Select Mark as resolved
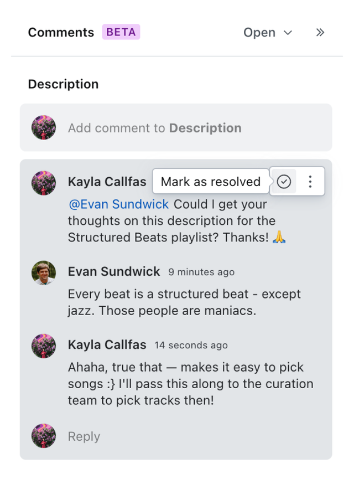The width and height of the screenshot is (354, 479). click(x=210, y=181)
